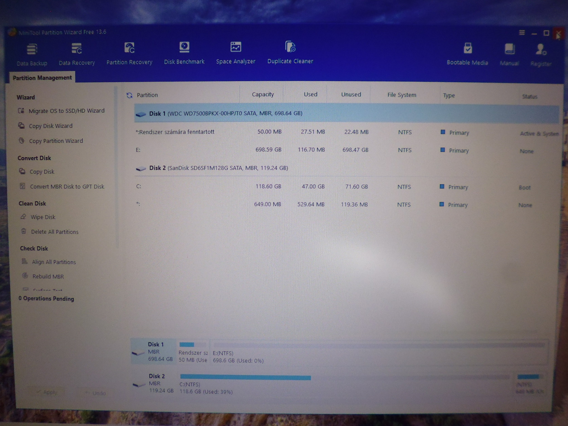
Task: Sort by the Type column header
Action: tap(449, 95)
